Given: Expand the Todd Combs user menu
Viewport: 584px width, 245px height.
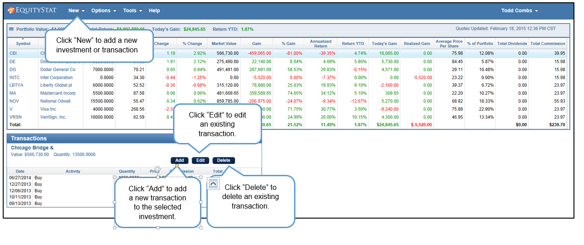Looking at the screenshot, I should point(520,10).
